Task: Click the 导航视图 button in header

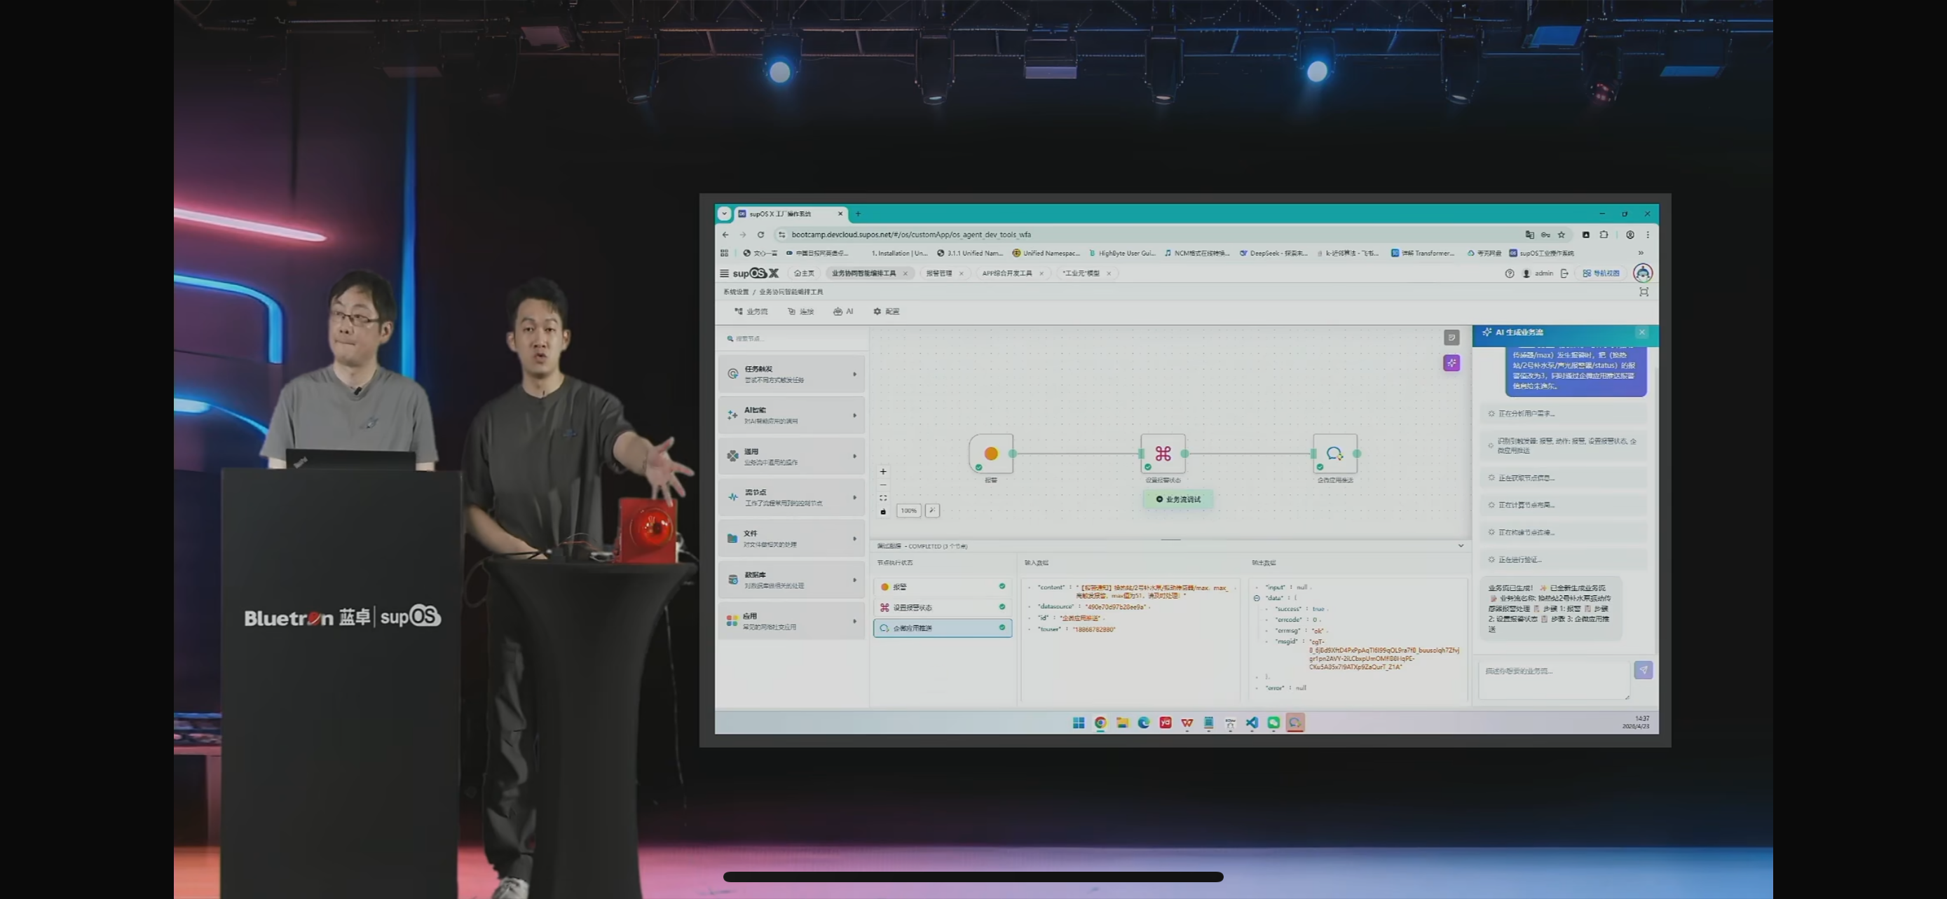Action: pos(1601,273)
